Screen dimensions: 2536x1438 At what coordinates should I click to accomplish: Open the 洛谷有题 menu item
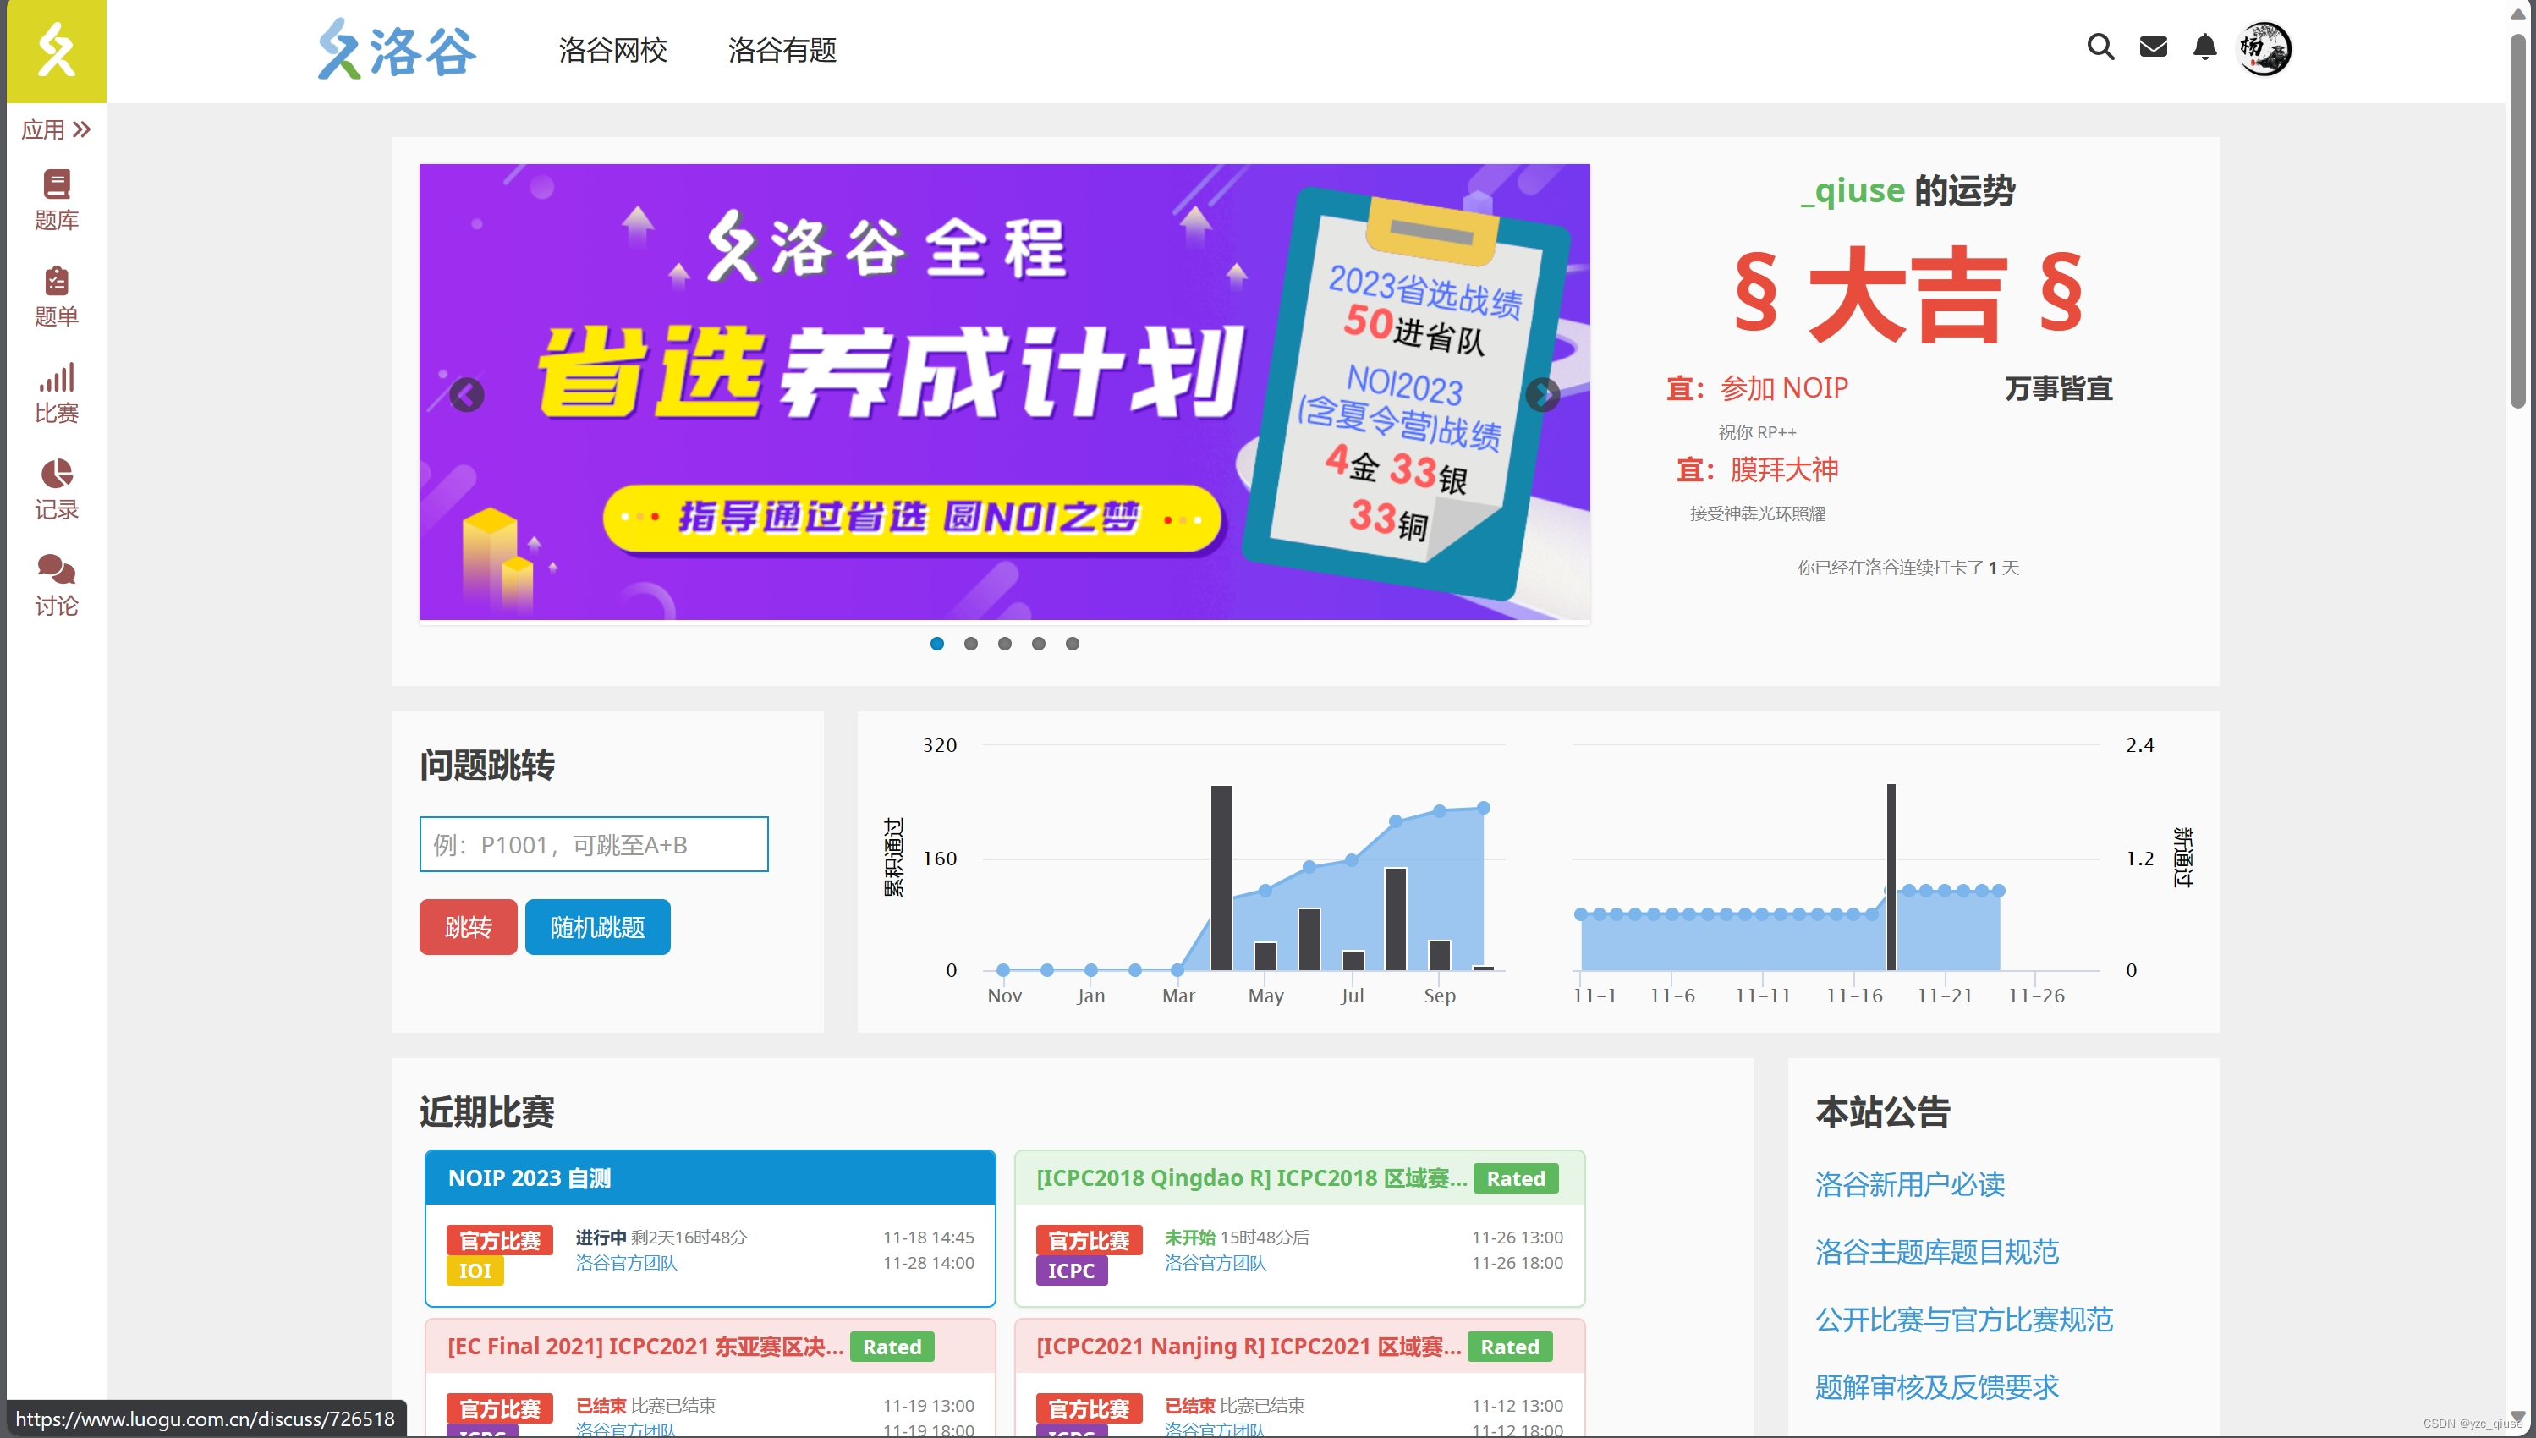[x=782, y=51]
